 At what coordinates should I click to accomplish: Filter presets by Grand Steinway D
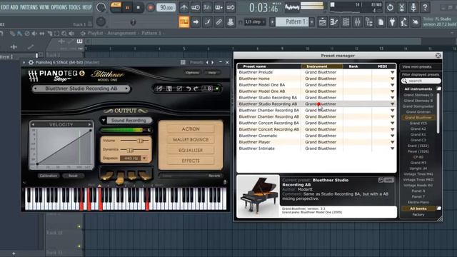coord(418,95)
